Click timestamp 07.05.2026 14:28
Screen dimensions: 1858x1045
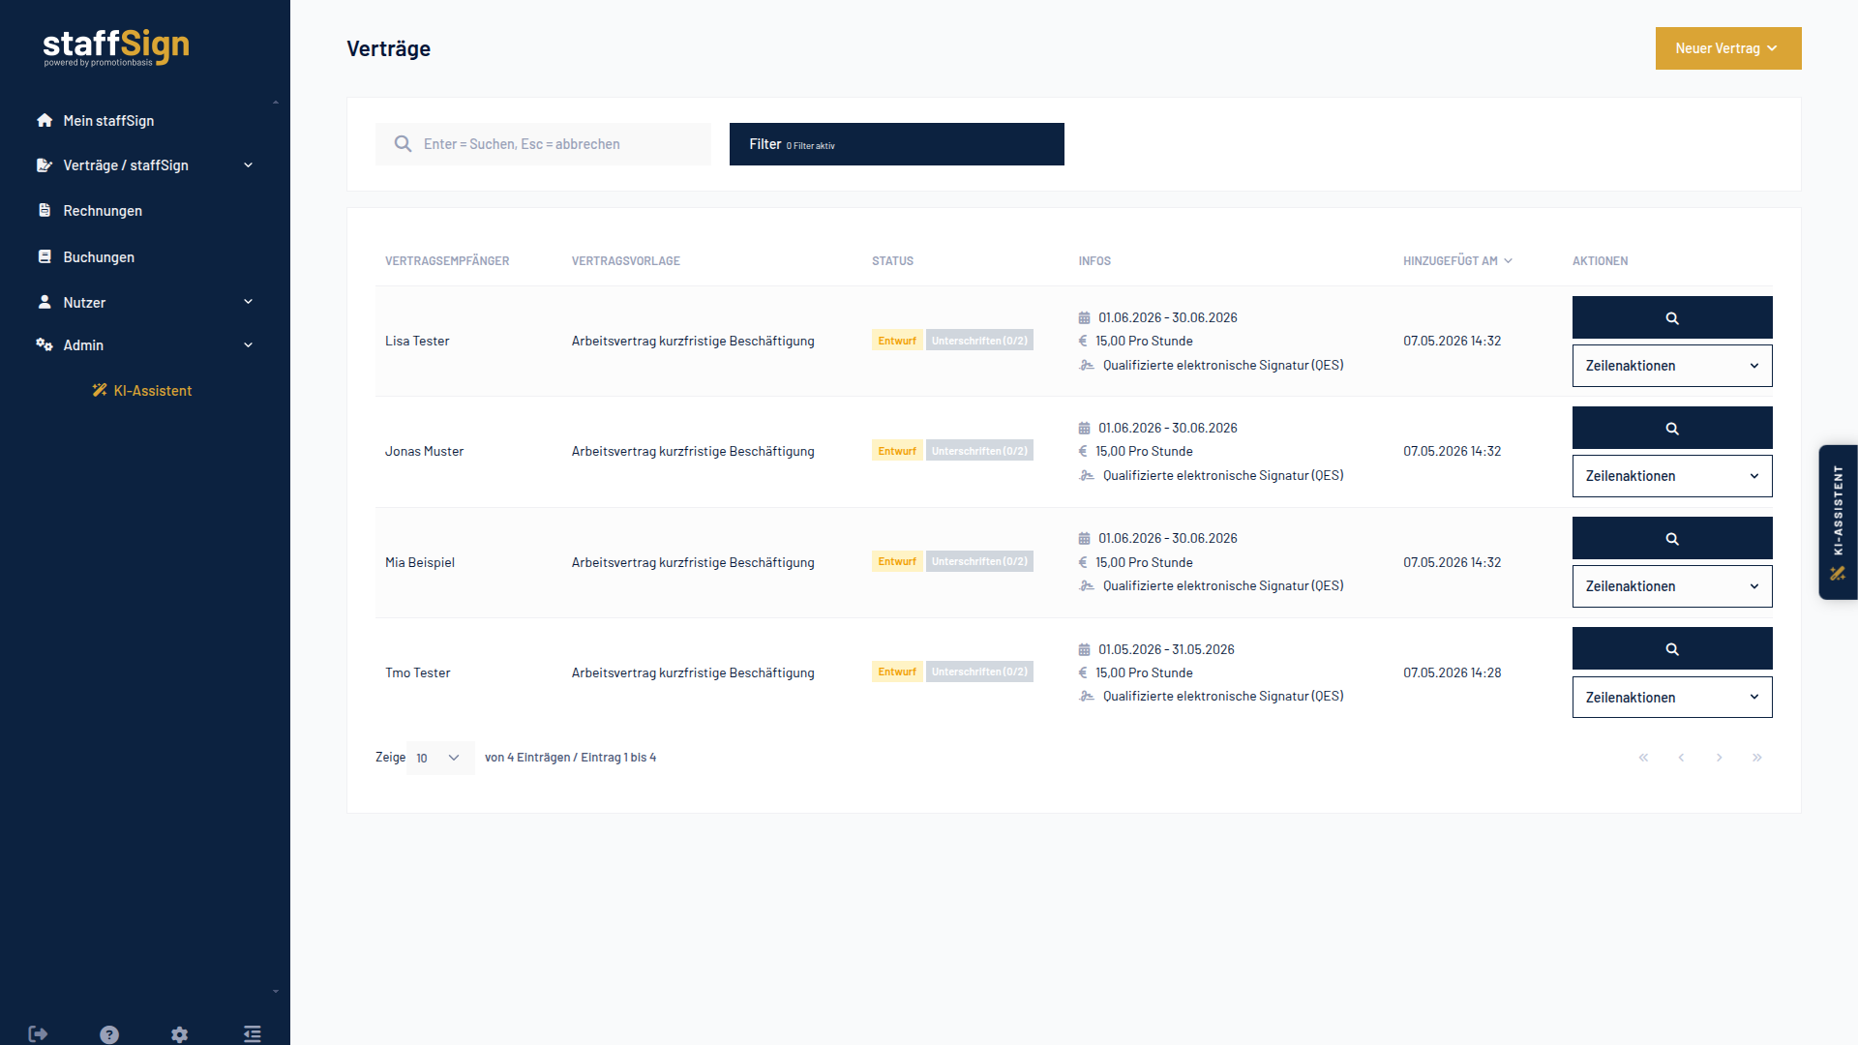pyautogui.click(x=1453, y=672)
